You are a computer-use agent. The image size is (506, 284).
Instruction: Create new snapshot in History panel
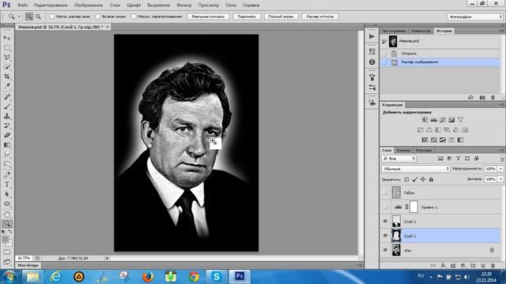pyautogui.click(x=482, y=97)
